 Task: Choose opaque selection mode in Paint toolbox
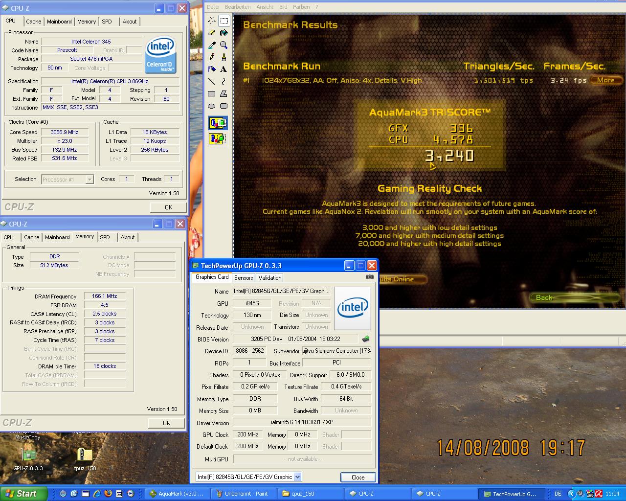click(x=218, y=123)
